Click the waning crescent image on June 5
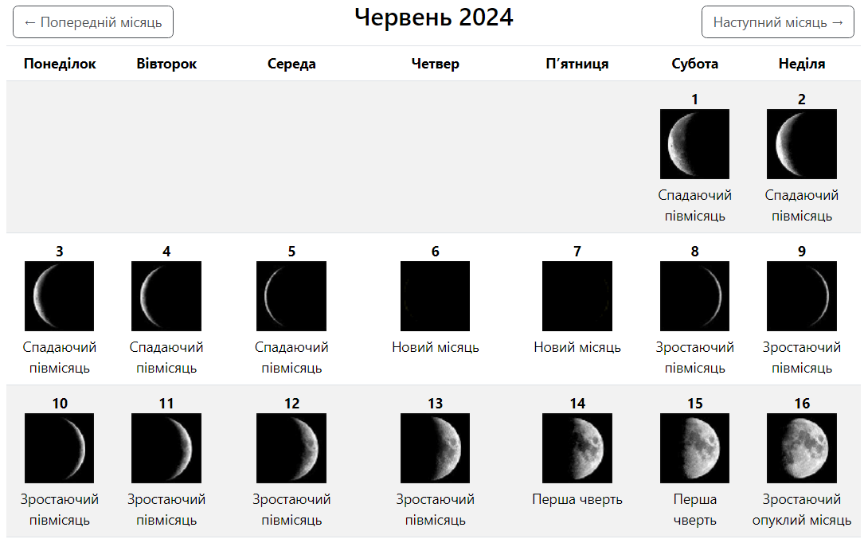 click(291, 296)
